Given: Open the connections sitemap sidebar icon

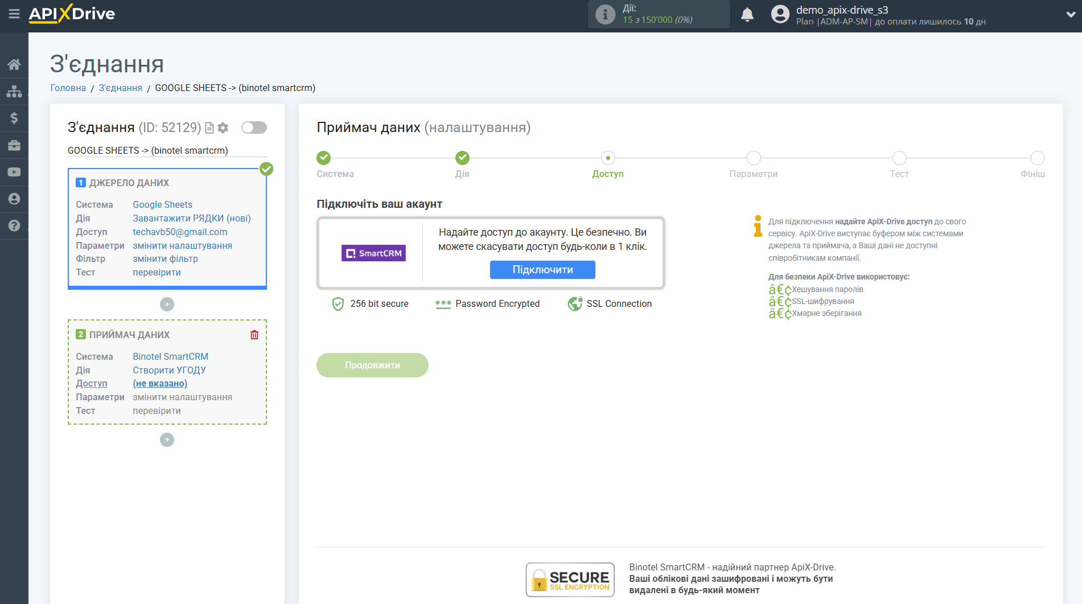Looking at the screenshot, I should 14,91.
